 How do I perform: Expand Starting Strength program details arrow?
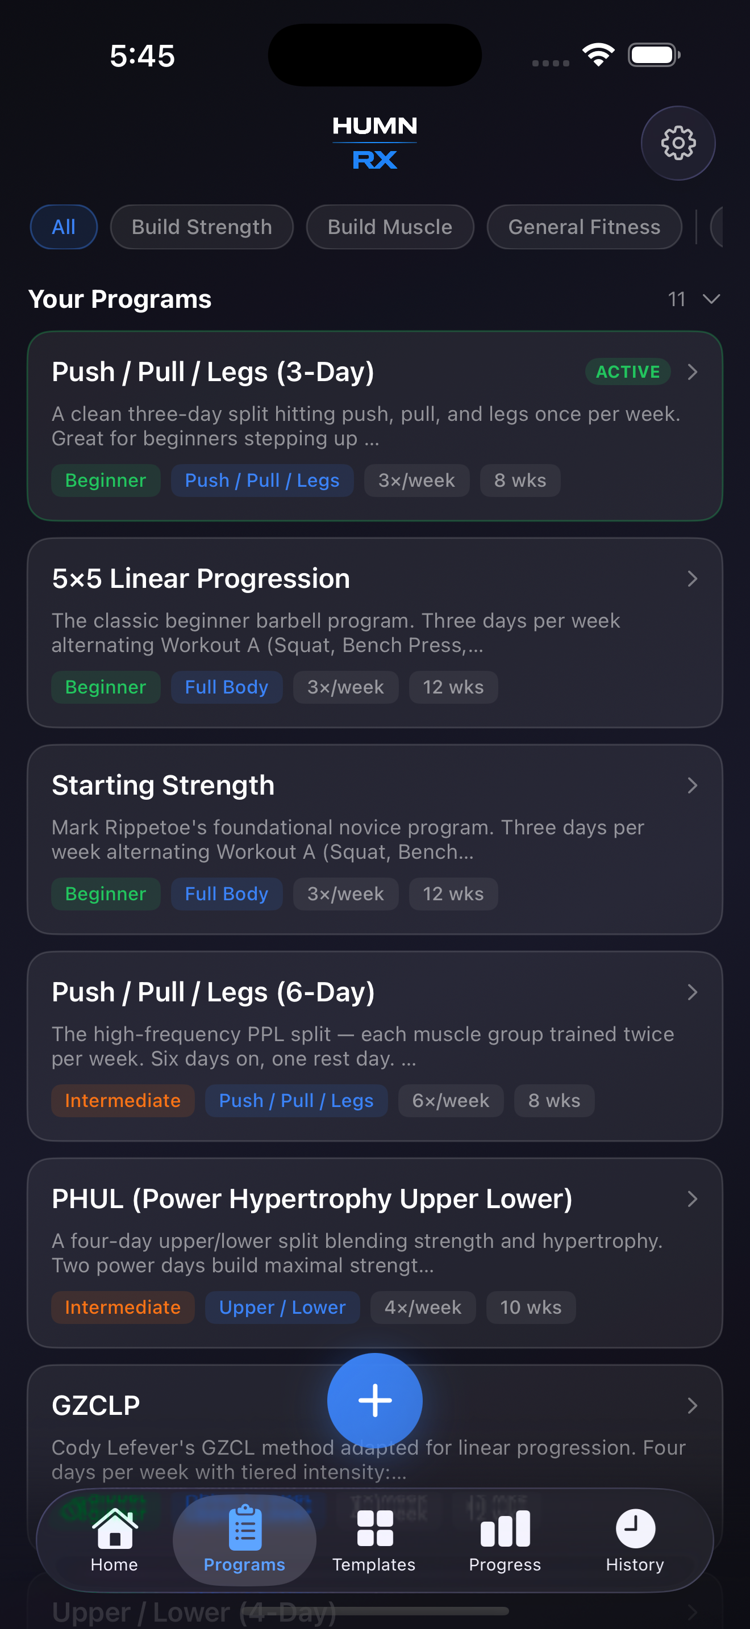pos(693,786)
